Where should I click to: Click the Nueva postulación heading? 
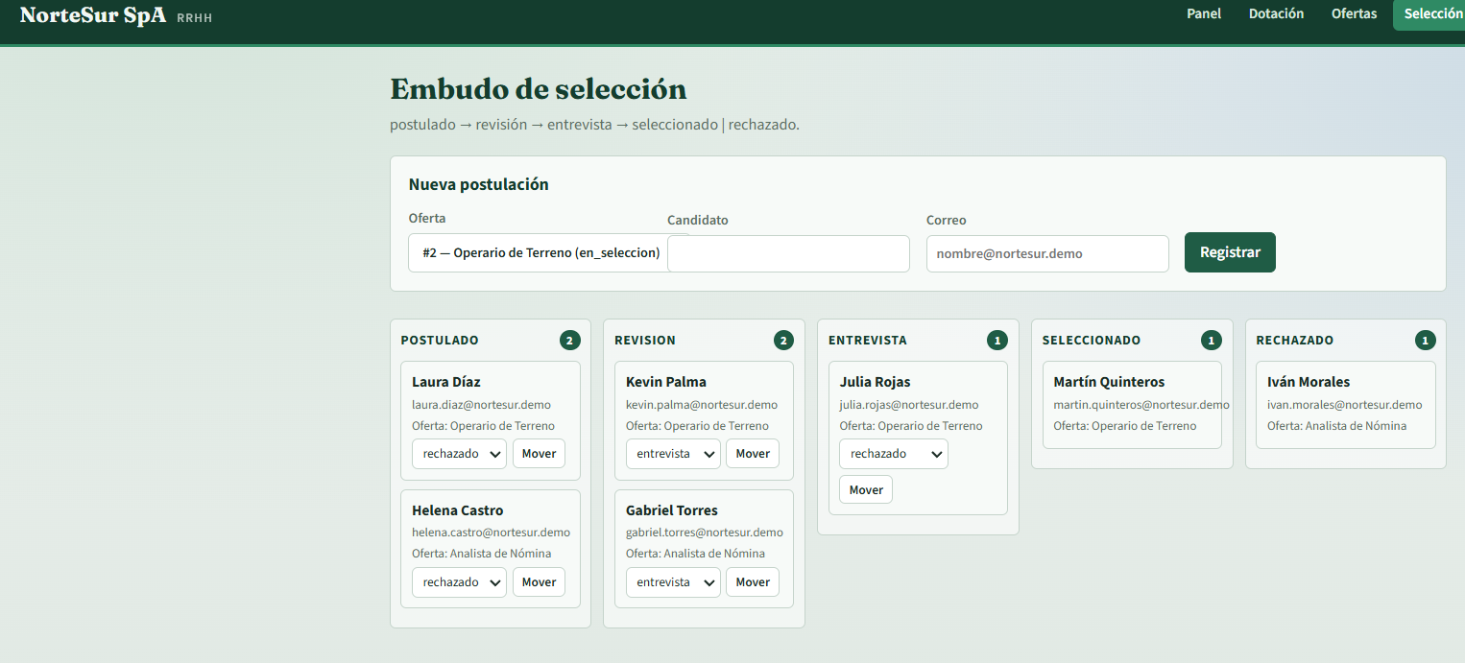(x=479, y=184)
